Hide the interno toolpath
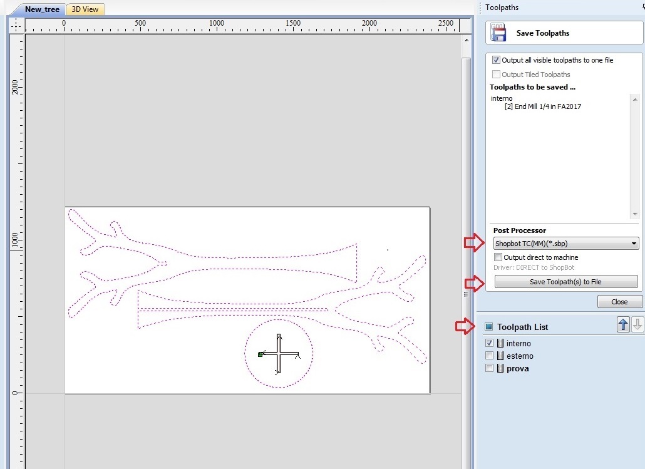 coord(489,343)
